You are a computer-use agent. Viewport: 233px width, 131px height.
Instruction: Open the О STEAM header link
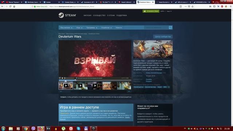click(111, 15)
